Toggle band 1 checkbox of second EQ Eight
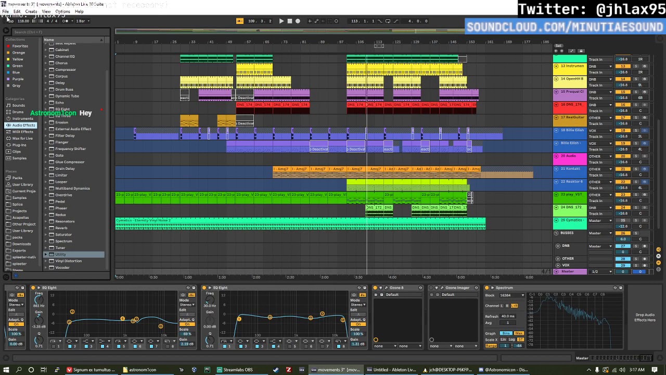Image resolution: width=666 pixels, height=375 pixels. click(x=224, y=346)
